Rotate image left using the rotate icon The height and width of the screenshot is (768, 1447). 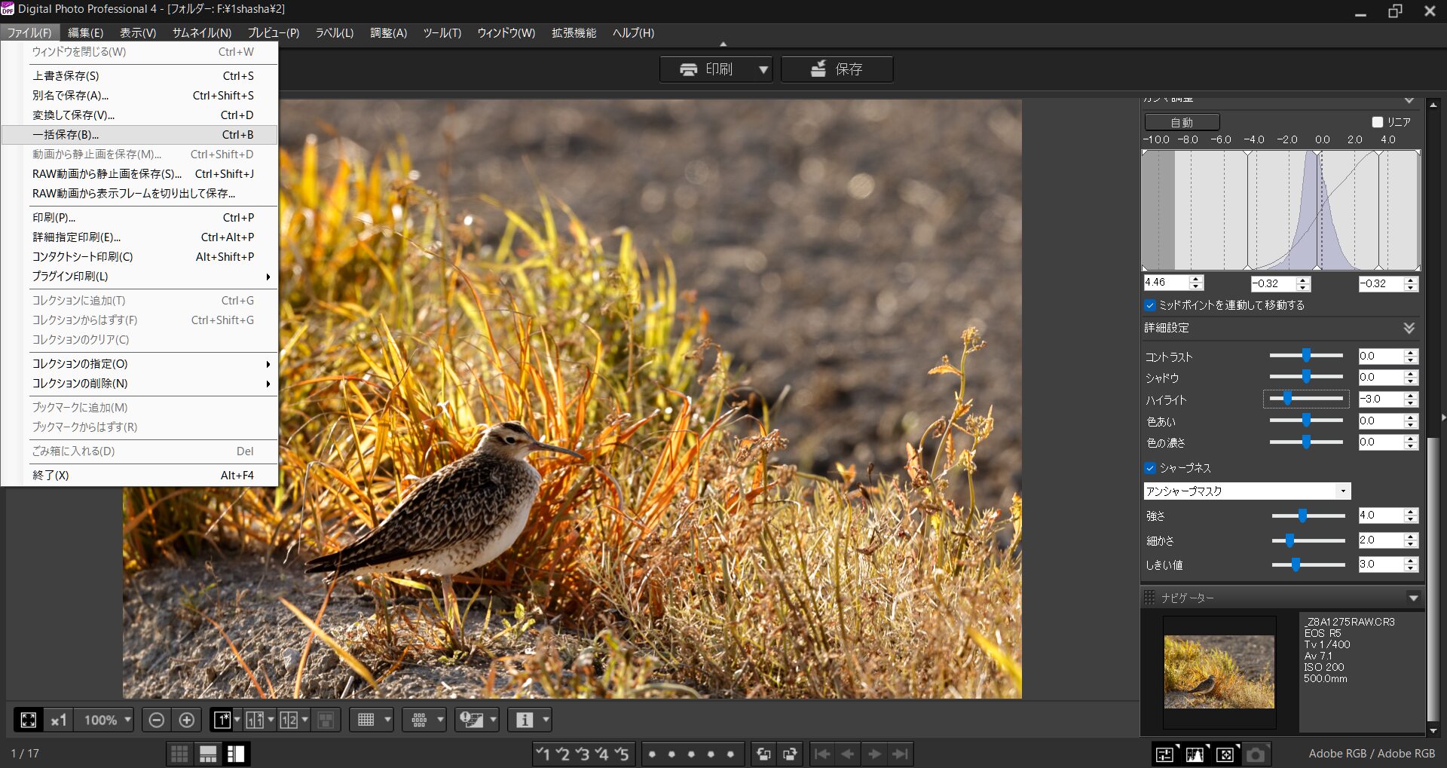click(763, 754)
